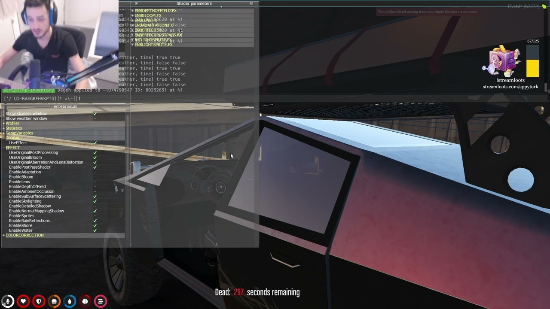The width and height of the screenshot is (550, 309).
Task: Expand INTLIGHTSPRITE.FX shader entry
Action: pos(132,40)
